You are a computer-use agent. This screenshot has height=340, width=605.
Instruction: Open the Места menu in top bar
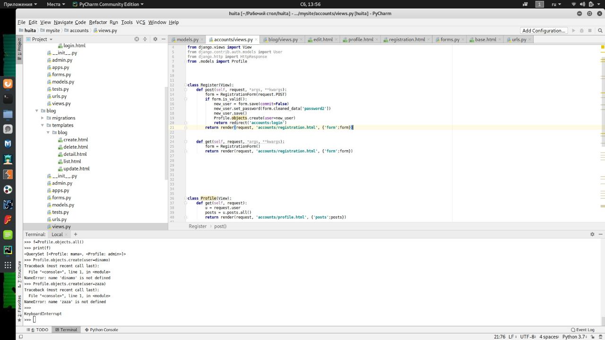coord(56,4)
